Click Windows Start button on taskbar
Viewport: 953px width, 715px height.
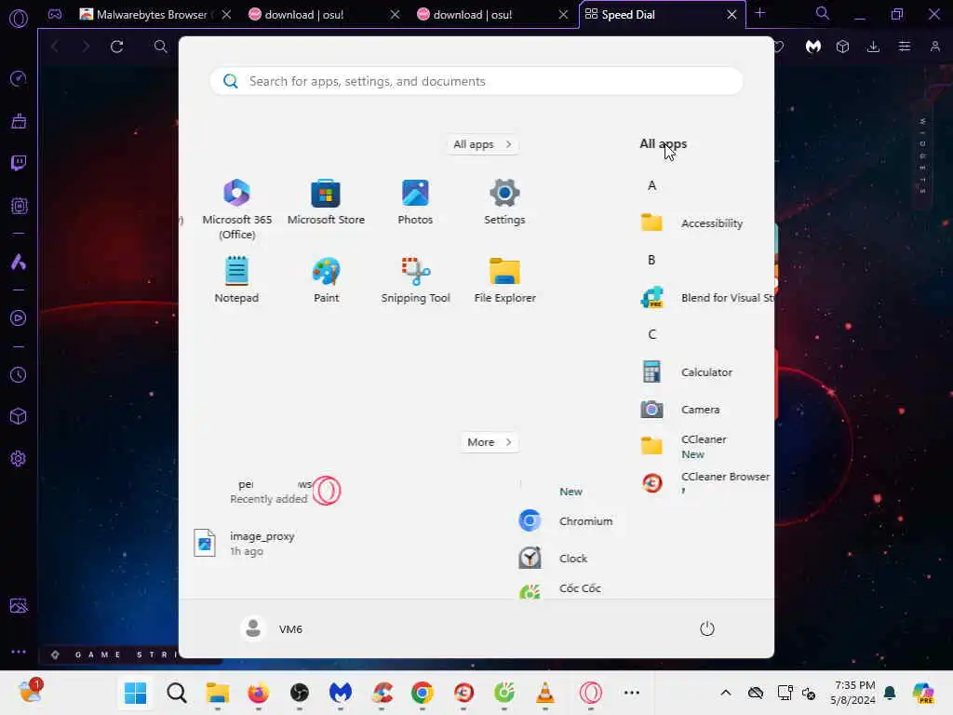[x=136, y=693]
